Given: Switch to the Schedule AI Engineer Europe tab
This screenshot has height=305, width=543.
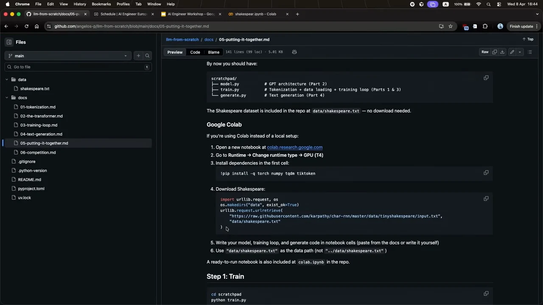Looking at the screenshot, I should pyautogui.click(x=123, y=14).
